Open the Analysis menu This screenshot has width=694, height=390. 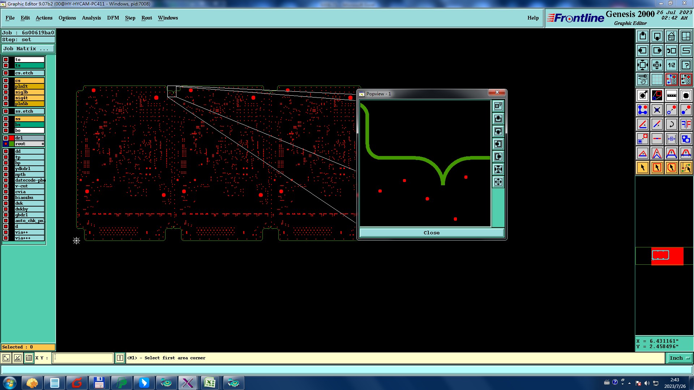click(x=91, y=18)
